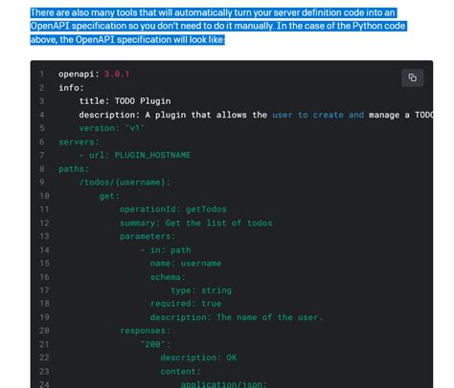The height and width of the screenshot is (388, 454).
Task: Click the 'get:' code line
Action: coord(109,196)
